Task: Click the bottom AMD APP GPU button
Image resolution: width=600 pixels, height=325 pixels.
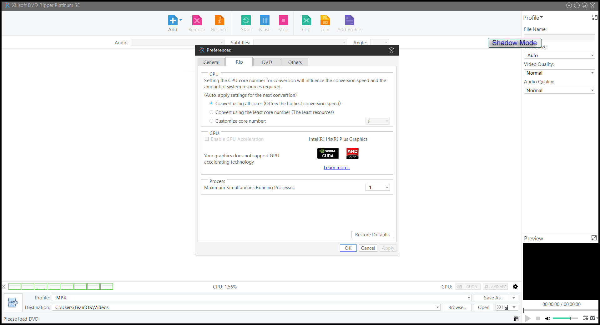Action: [495, 287]
